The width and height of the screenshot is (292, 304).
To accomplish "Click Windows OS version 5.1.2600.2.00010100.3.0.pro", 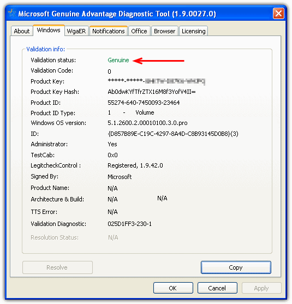I will pos(147,123).
